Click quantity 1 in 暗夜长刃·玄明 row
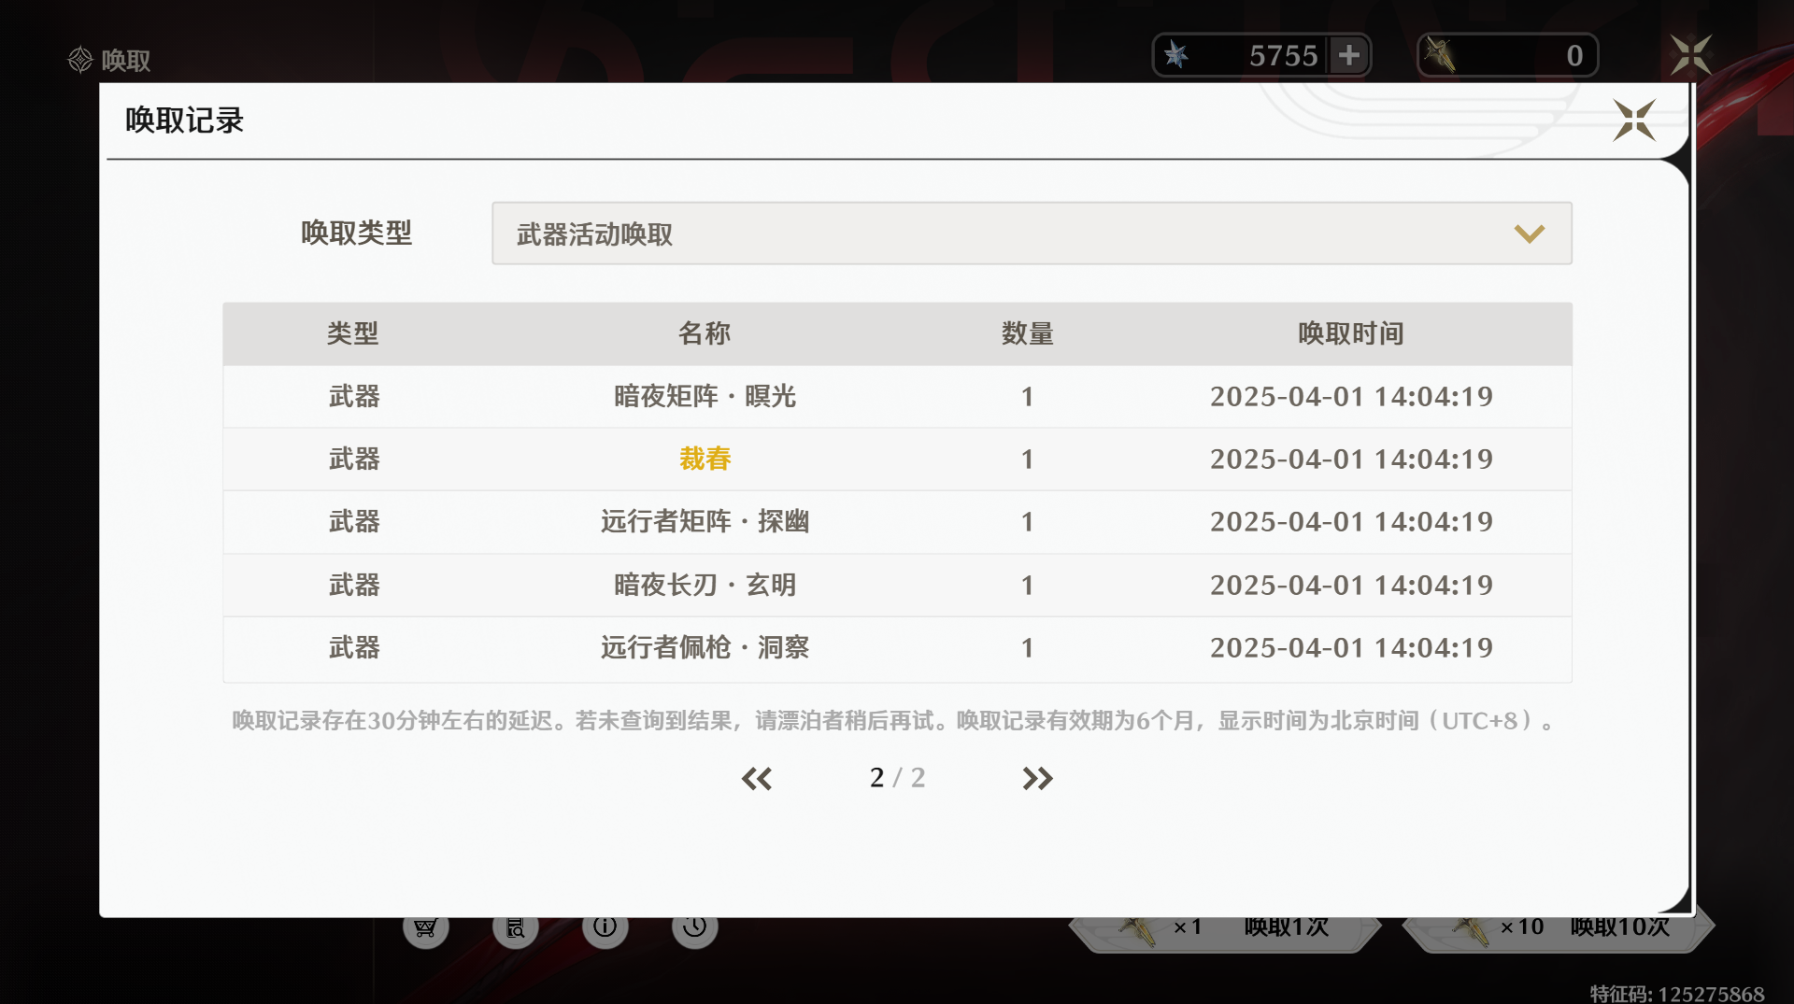 tap(1028, 586)
